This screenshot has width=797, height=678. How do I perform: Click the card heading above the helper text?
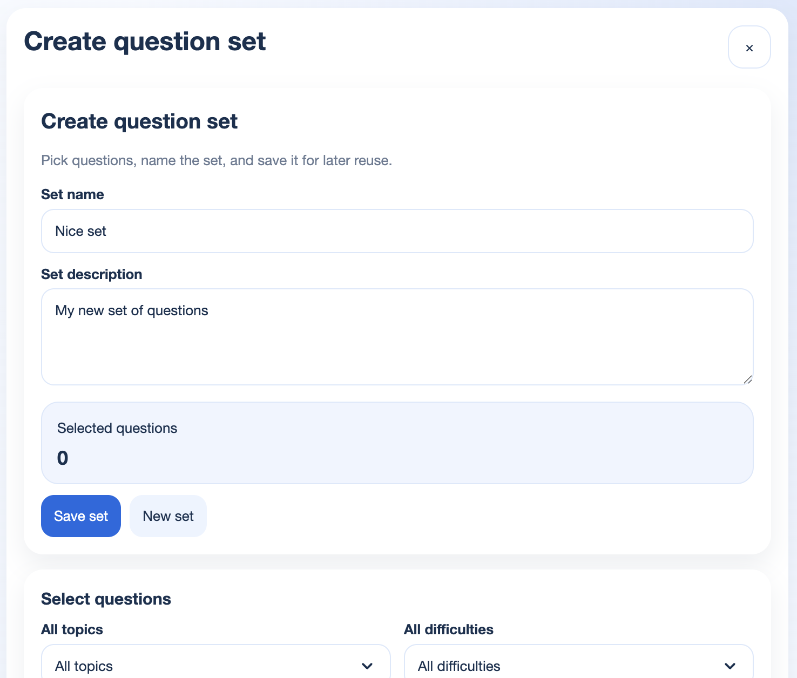tap(139, 121)
